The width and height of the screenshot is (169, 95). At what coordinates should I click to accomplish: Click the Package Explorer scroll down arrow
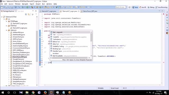(37, 85)
